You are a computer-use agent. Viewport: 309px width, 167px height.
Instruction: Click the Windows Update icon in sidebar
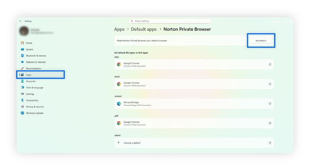[x=22, y=113]
